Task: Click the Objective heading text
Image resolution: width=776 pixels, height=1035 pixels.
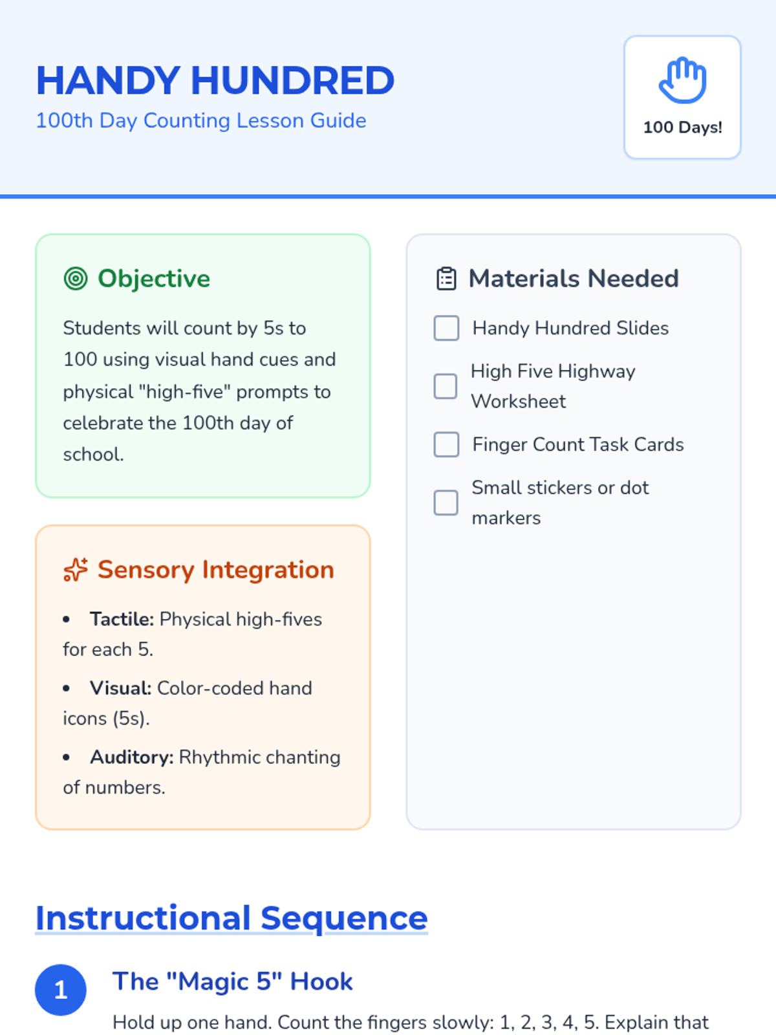Action: pyautogui.click(x=154, y=279)
